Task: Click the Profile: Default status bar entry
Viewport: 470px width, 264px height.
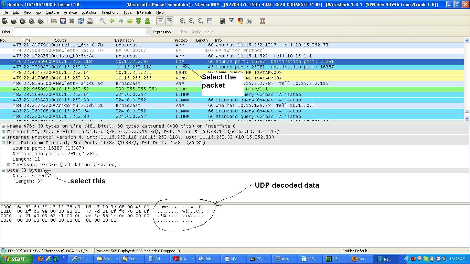Action: coord(355,251)
